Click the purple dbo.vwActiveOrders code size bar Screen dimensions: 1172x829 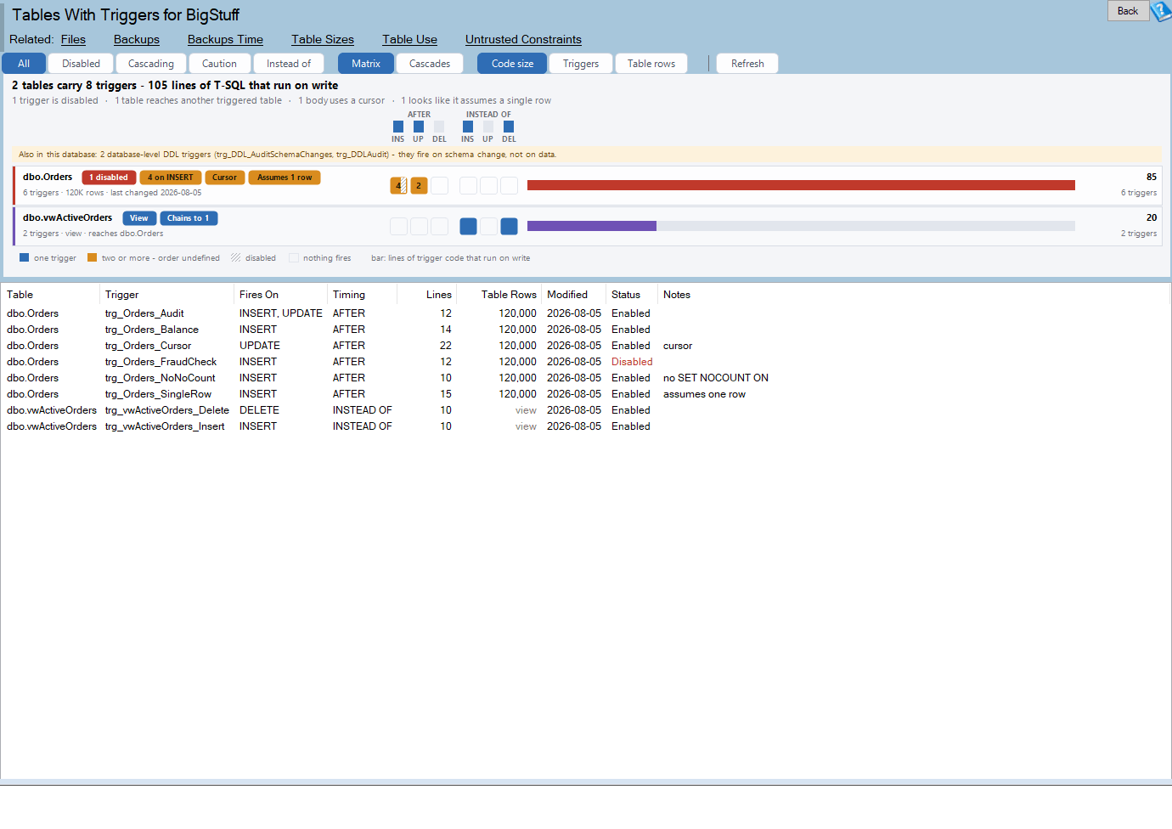[x=592, y=226]
